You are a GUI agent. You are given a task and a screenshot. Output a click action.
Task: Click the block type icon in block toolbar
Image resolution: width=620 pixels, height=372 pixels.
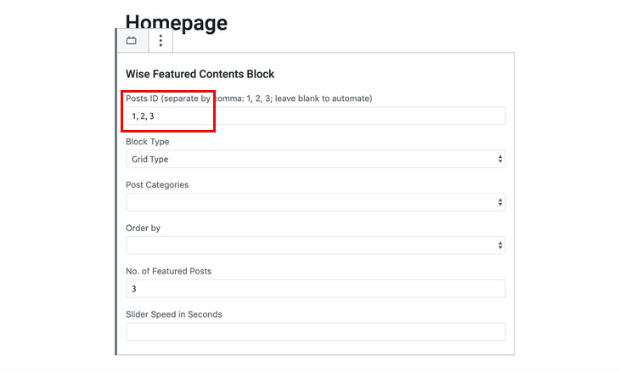pyautogui.click(x=132, y=40)
